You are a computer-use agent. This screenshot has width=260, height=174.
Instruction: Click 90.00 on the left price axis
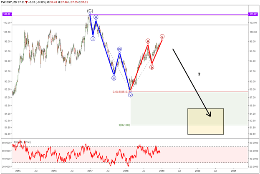click(x=7, y=81)
